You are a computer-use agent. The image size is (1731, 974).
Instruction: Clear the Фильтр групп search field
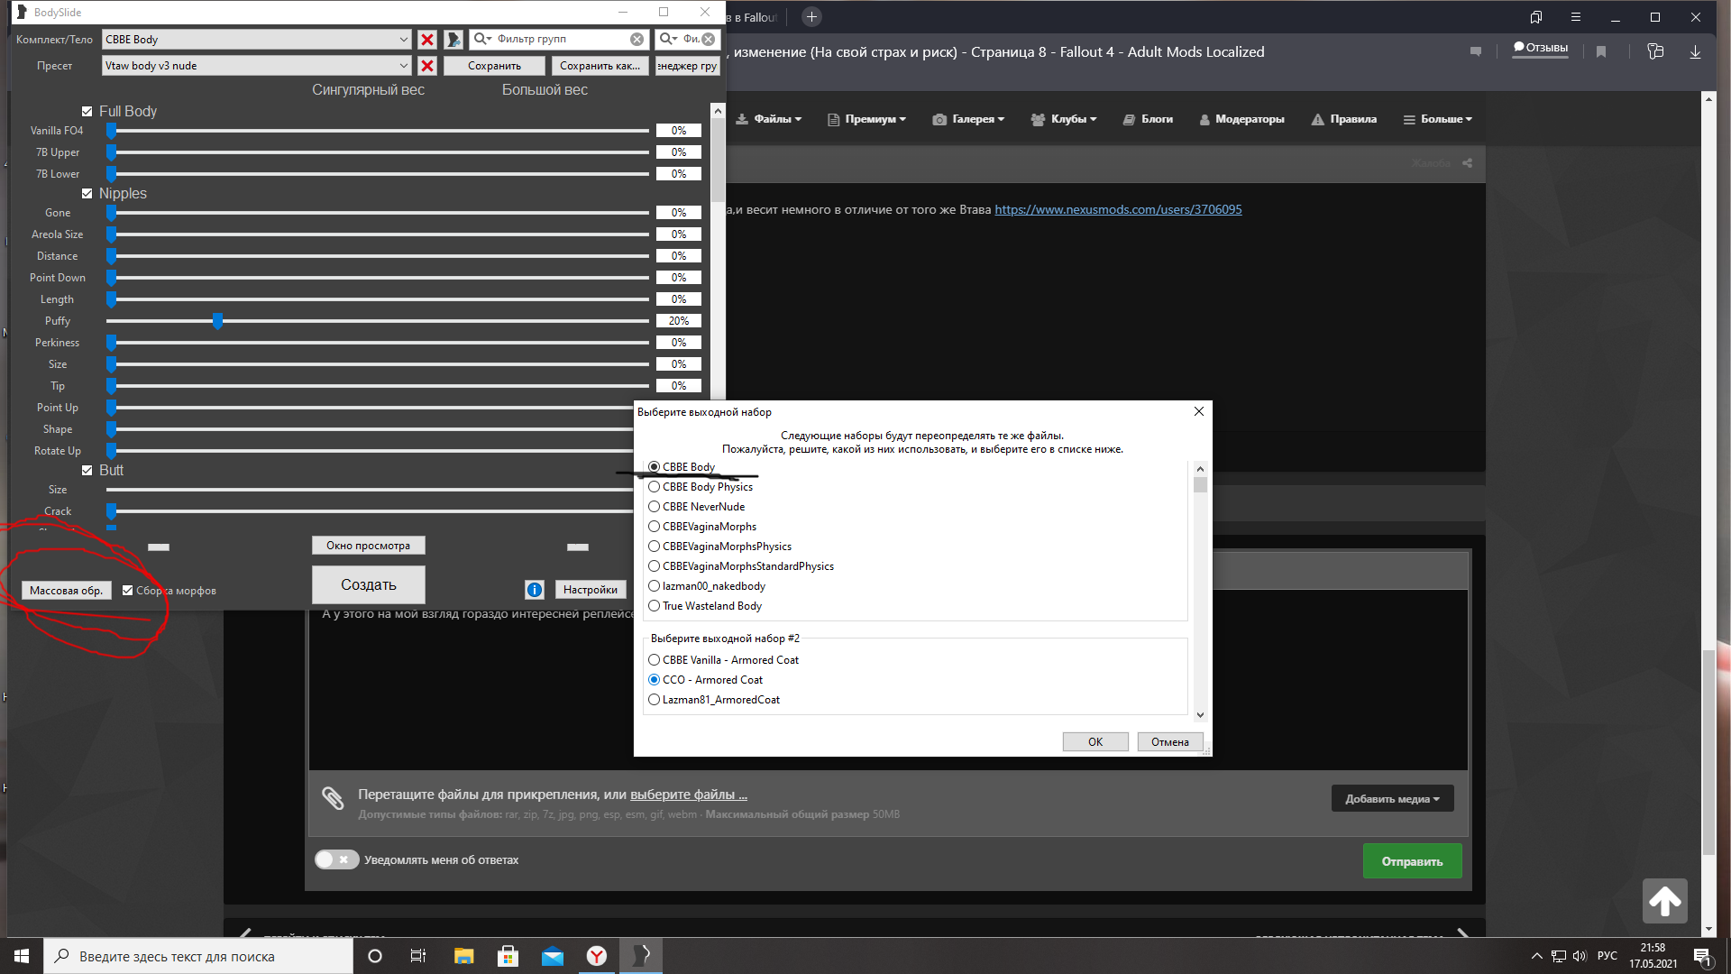637,40
